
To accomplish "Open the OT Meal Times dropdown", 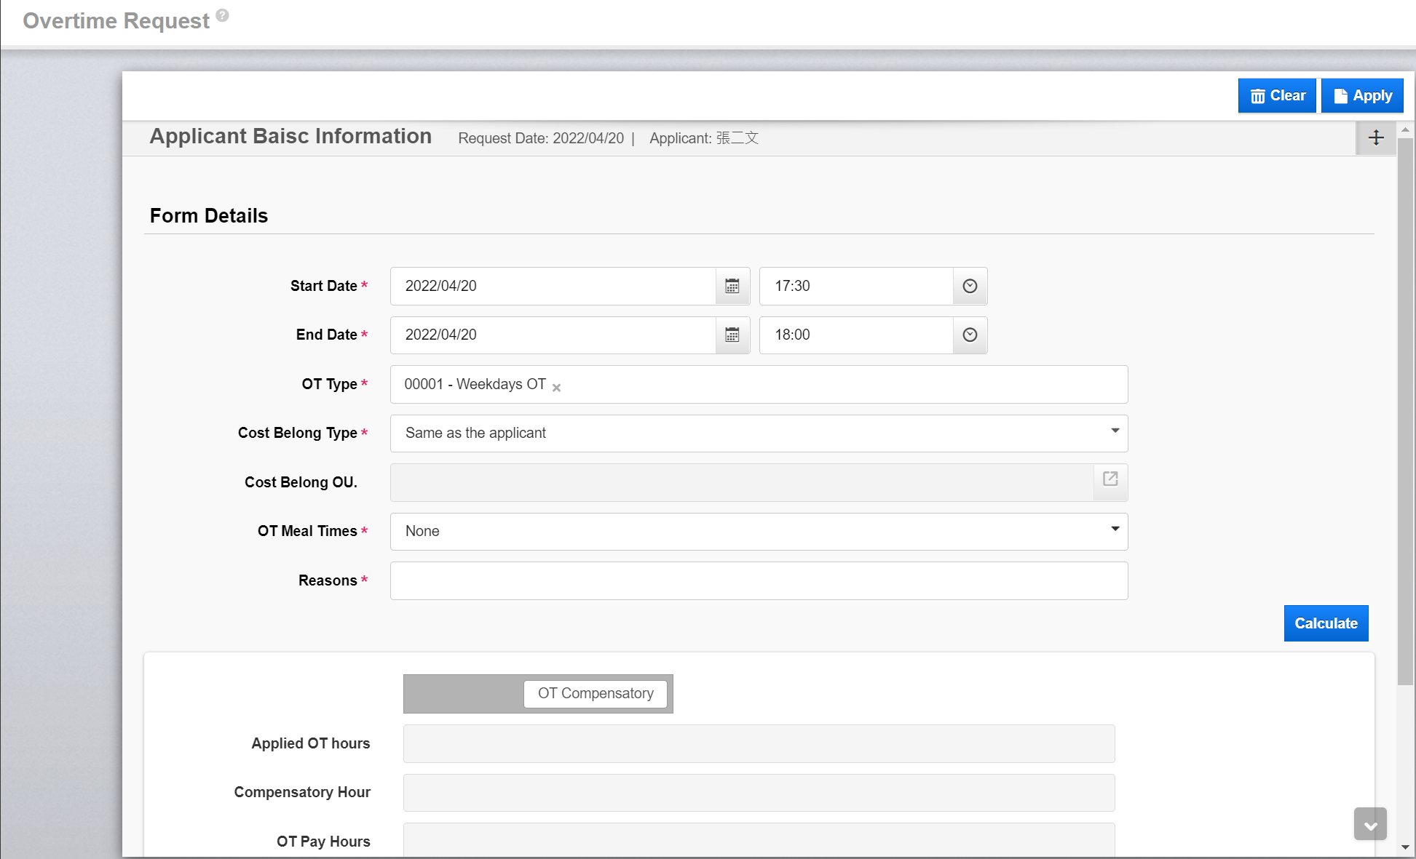I will pos(759,532).
